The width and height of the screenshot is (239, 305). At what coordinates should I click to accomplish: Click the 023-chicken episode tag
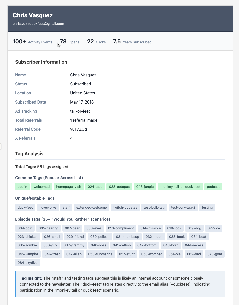28,237
